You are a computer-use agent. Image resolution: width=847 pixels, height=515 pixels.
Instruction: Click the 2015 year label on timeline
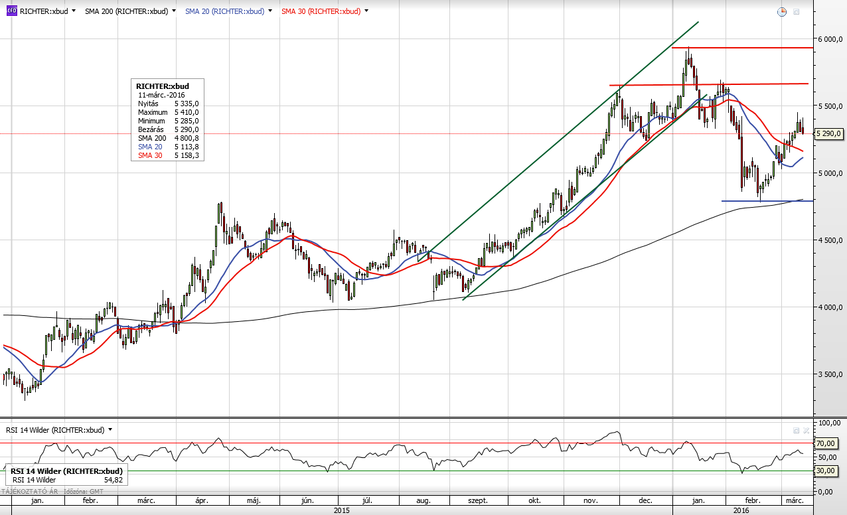341,510
